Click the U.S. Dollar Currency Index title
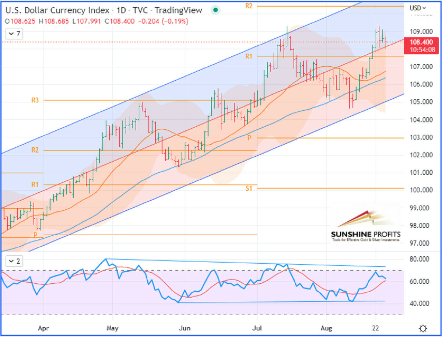 (57, 10)
